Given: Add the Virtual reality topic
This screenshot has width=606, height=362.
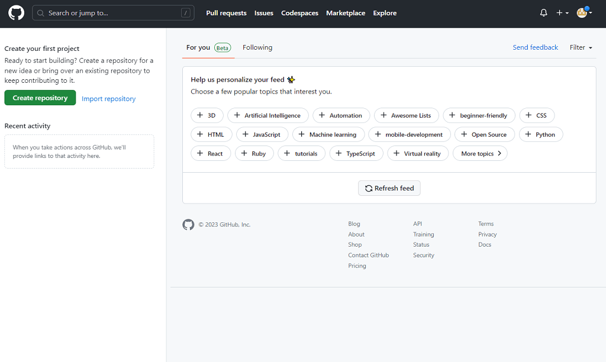Looking at the screenshot, I should (x=418, y=153).
